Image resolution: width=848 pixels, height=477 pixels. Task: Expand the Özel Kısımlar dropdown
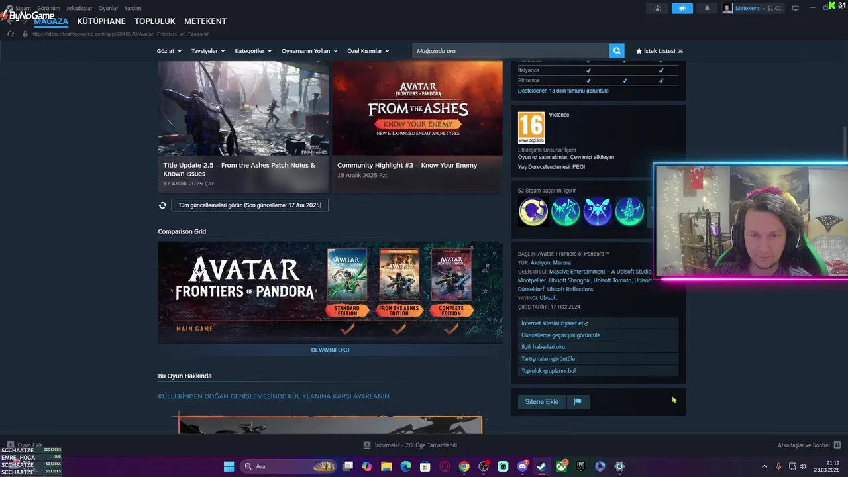(368, 51)
